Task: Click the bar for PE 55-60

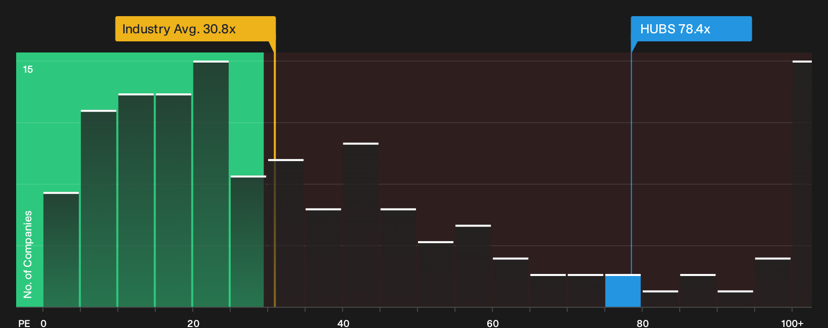Action: pyautogui.click(x=473, y=266)
